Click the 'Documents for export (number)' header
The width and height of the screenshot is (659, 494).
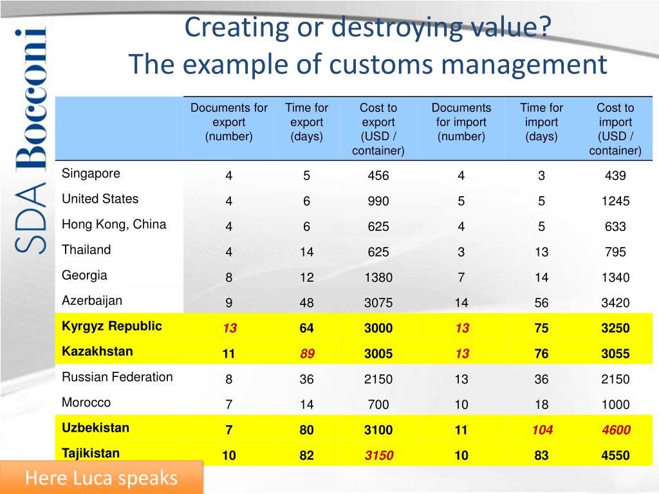tap(229, 122)
